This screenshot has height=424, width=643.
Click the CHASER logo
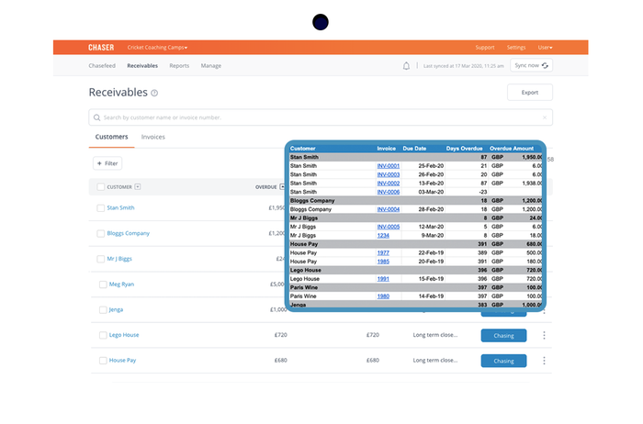click(101, 48)
